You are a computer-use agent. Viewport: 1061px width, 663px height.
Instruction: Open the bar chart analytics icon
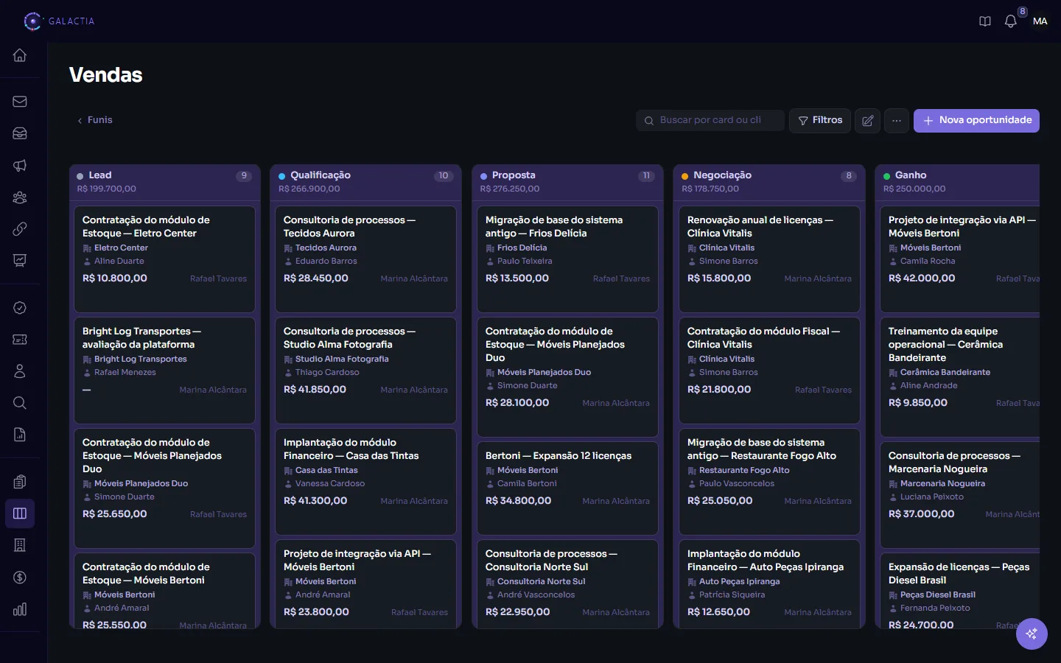click(20, 609)
